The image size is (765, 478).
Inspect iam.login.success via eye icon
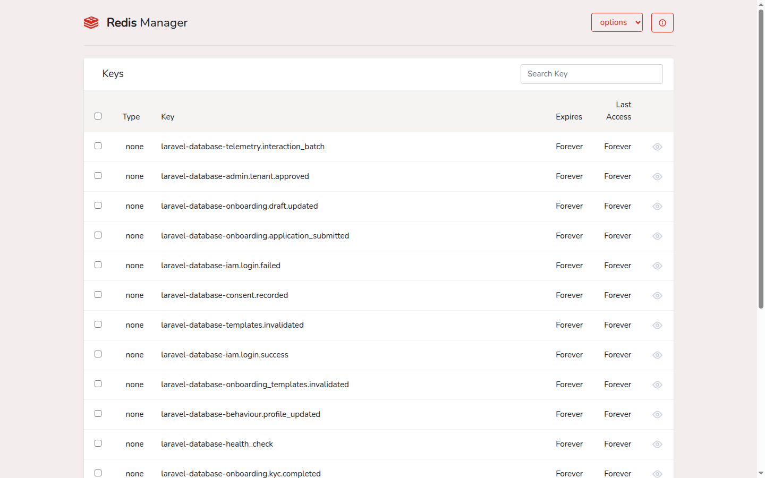click(x=657, y=355)
